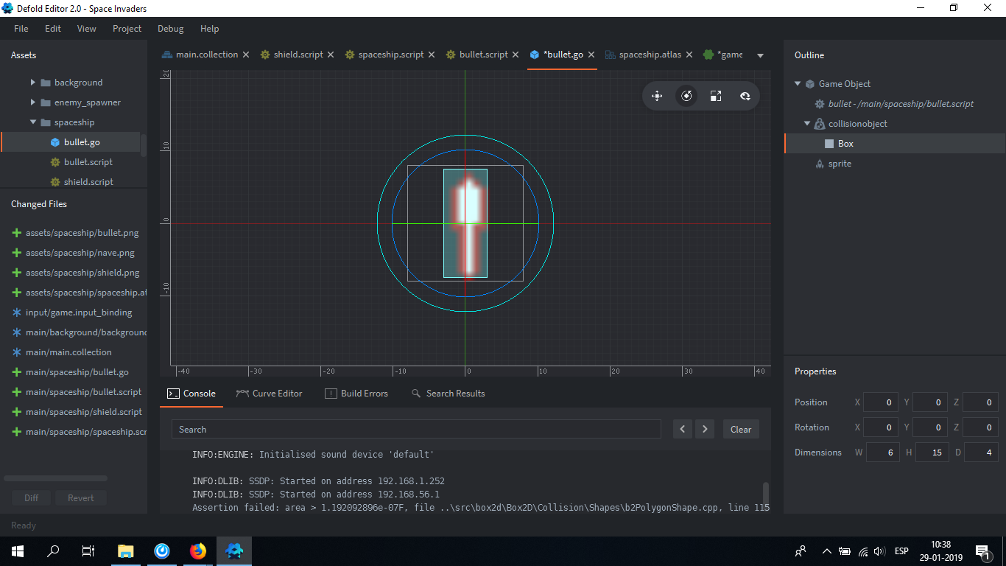Open Windows search from taskbar
The height and width of the screenshot is (566, 1006).
pyautogui.click(x=53, y=551)
